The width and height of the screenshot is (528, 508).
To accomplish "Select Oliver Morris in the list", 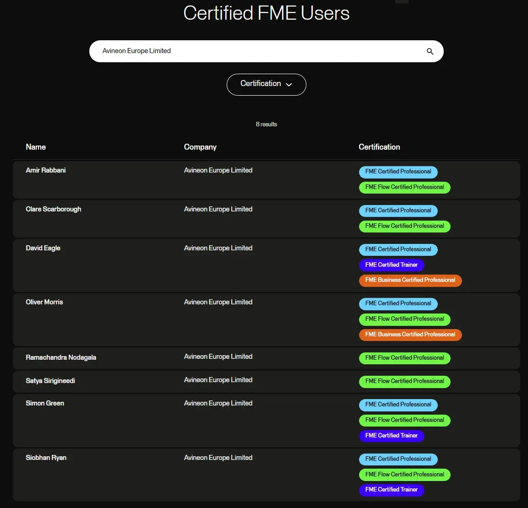I will click(44, 302).
